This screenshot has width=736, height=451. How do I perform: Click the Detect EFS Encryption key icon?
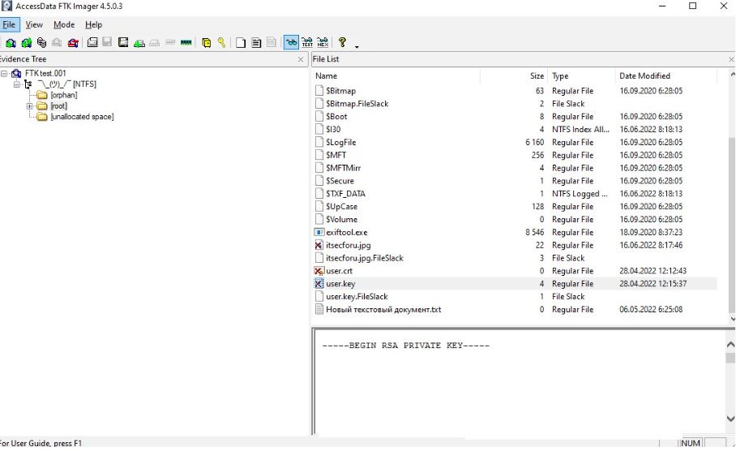(221, 43)
